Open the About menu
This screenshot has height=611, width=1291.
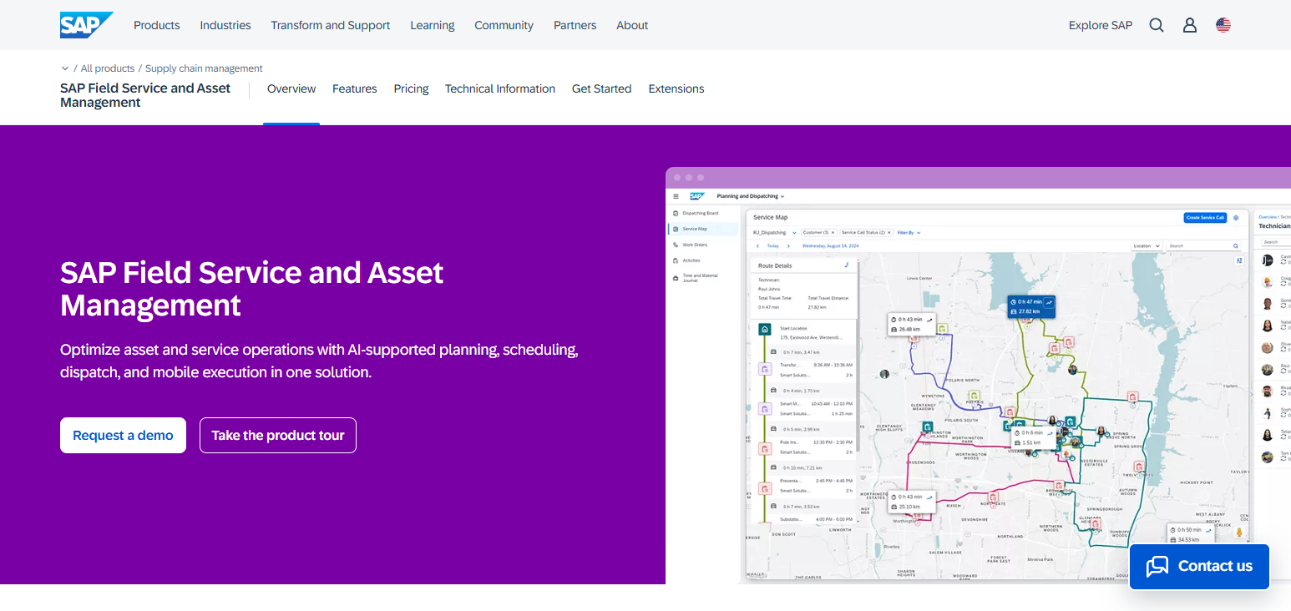pos(632,25)
